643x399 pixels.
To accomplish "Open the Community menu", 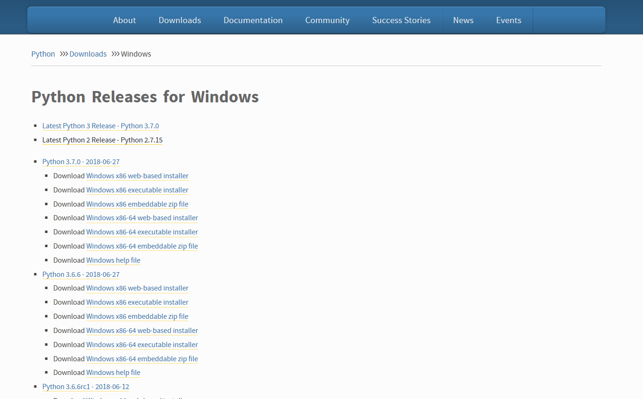I will [x=327, y=20].
